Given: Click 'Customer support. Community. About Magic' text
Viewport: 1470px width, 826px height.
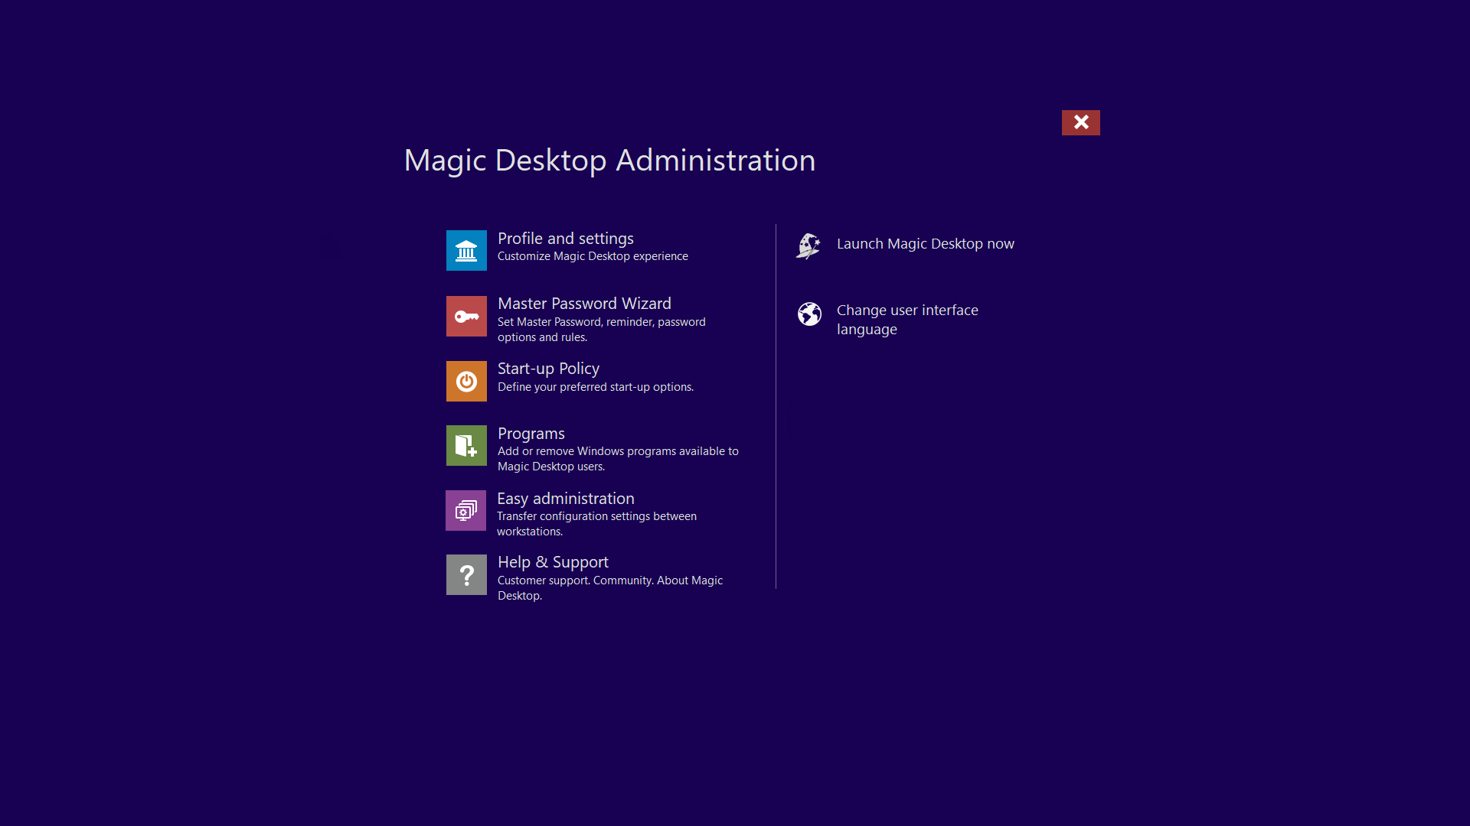Looking at the screenshot, I should [610, 580].
